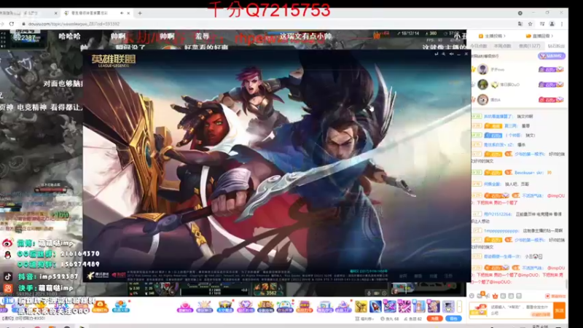The image size is (583, 328).
Task: Click the translate page icon
Action: click(520, 24)
